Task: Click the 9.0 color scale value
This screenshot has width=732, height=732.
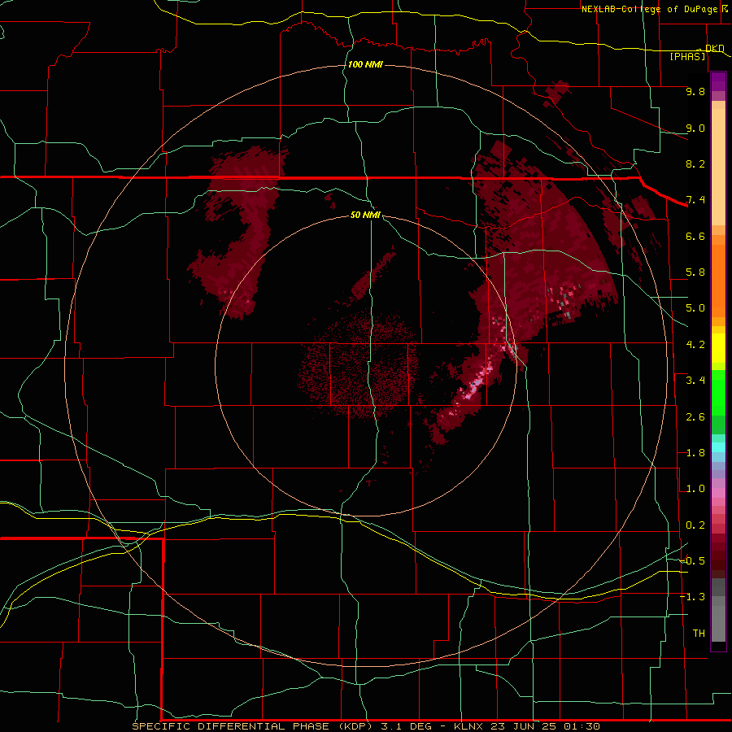Action: (695, 128)
